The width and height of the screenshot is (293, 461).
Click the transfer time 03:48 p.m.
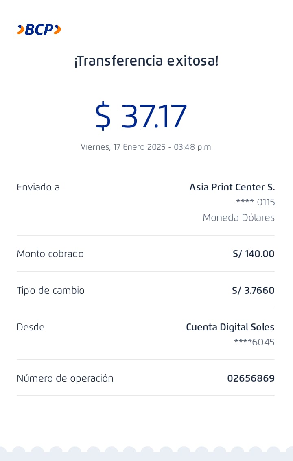coord(193,147)
